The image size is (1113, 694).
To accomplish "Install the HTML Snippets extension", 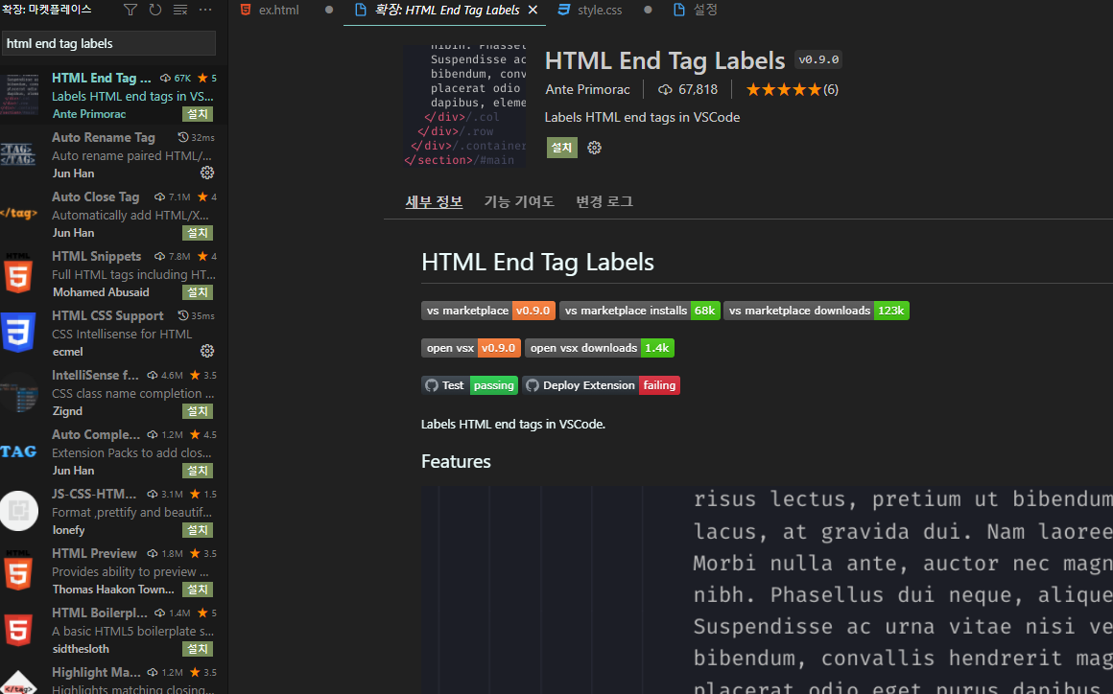I will 198,292.
